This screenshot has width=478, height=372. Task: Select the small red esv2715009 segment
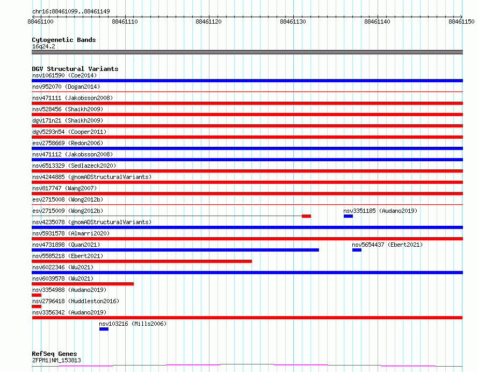click(306, 216)
